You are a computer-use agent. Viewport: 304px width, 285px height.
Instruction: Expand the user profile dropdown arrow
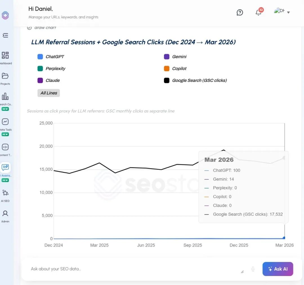[288, 12]
